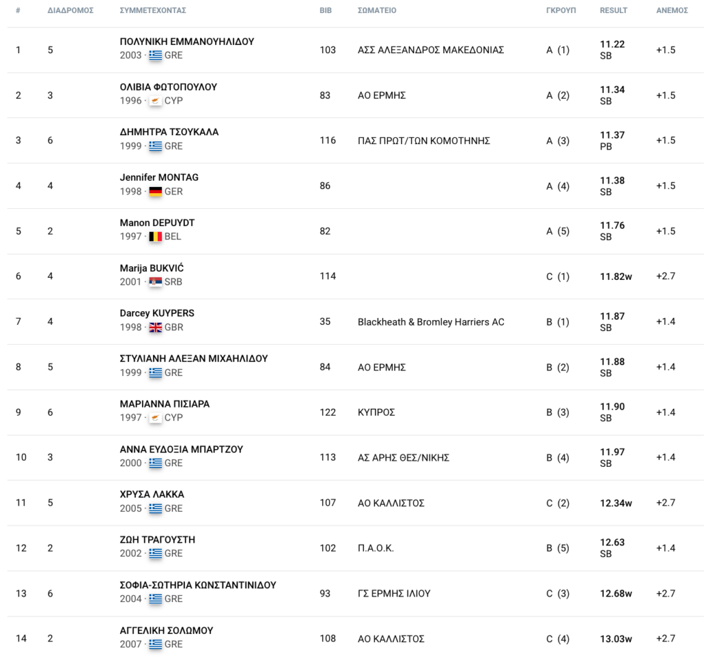Click the Cyprus flag under ΜΑΡΙΑΝΝΑ ΠΙΣΙΑΡΑ
Screen dimensions: 706x660
[x=155, y=418]
